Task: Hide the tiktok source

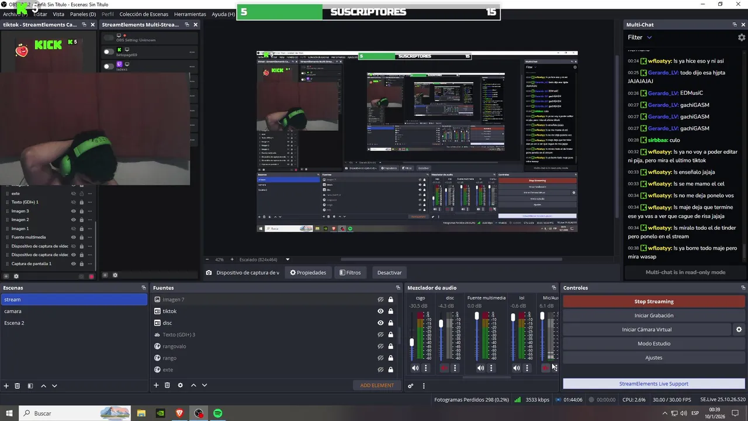Action: pyautogui.click(x=380, y=311)
